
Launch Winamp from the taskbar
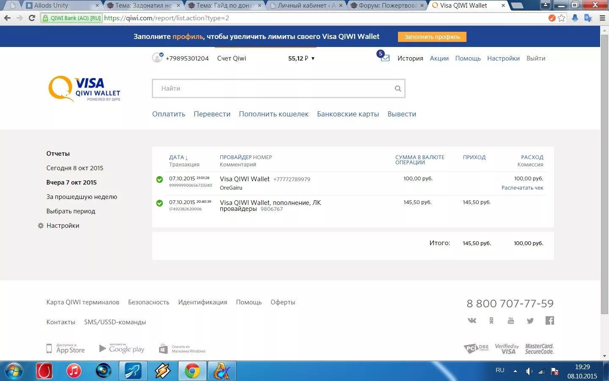[163, 371]
